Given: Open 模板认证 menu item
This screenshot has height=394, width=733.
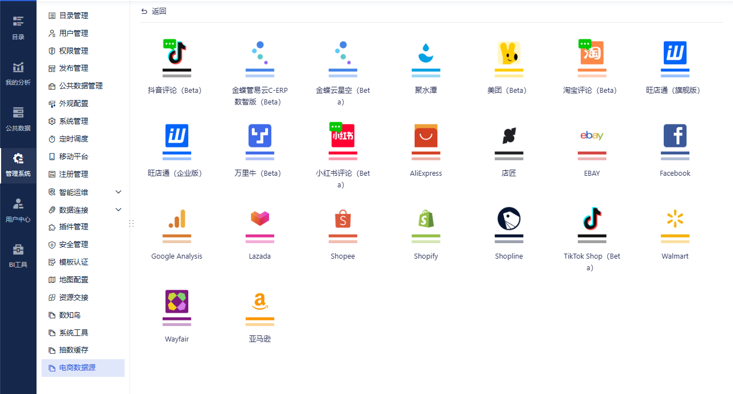Looking at the screenshot, I should click(x=83, y=262).
